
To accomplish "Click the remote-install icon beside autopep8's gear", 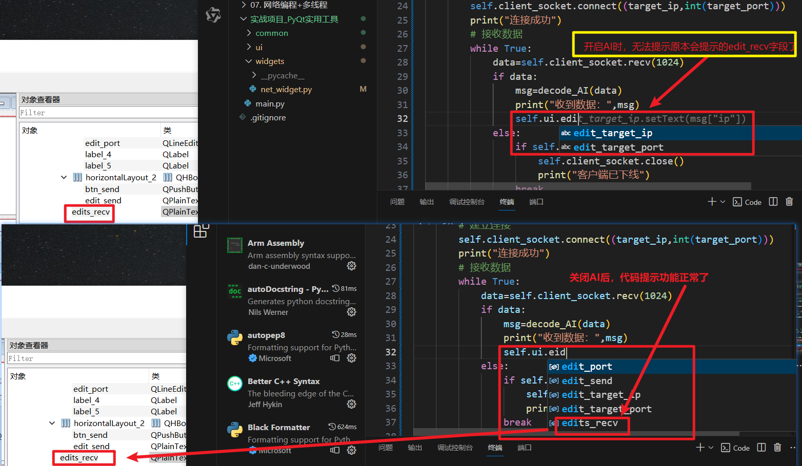I will click(x=335, y=358).
